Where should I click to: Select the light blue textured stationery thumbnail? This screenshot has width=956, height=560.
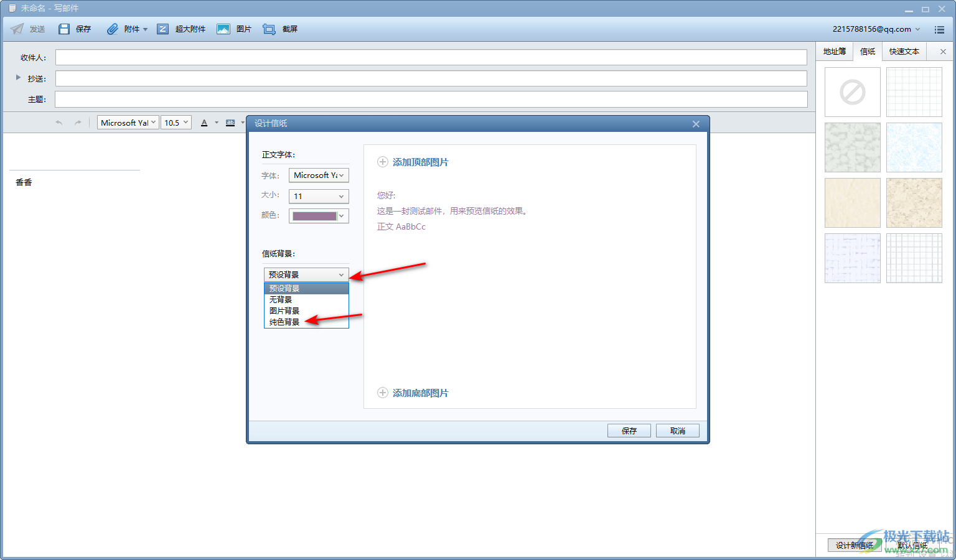tap(914, 147)
